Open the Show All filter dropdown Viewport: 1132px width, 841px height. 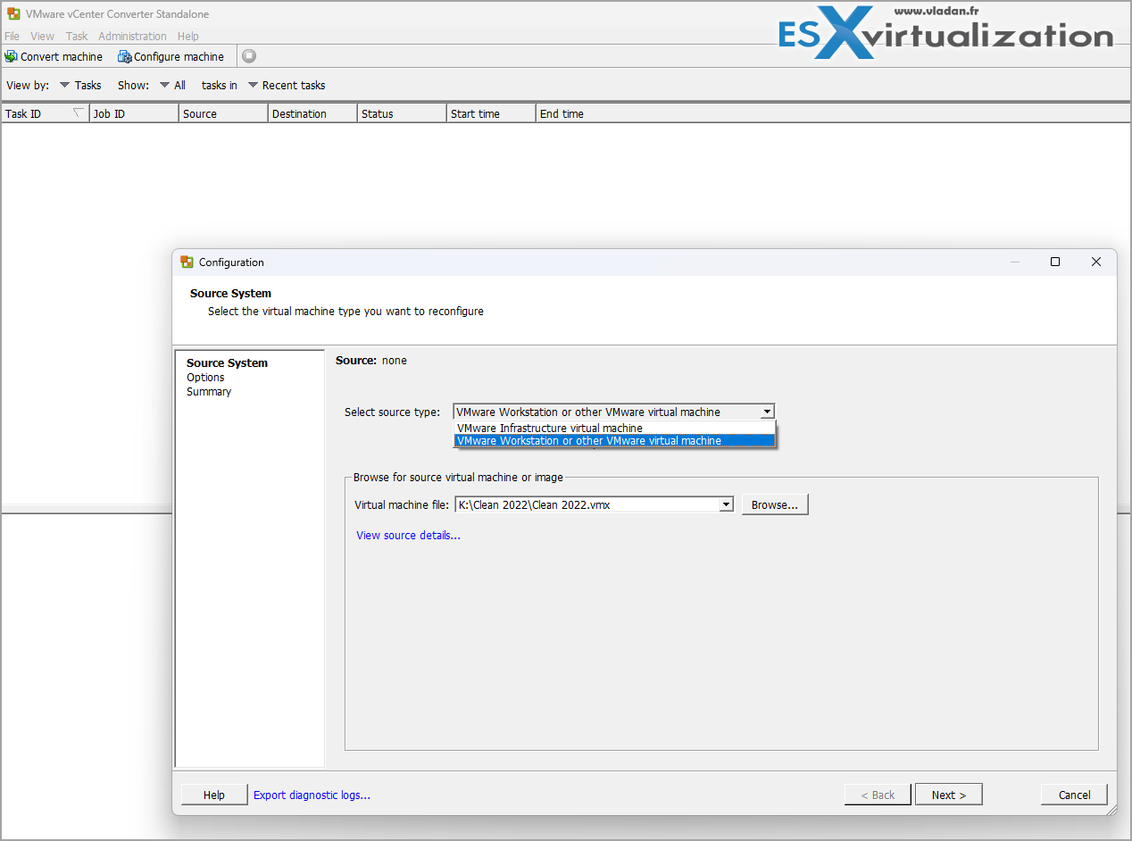(x=172, y=86)
